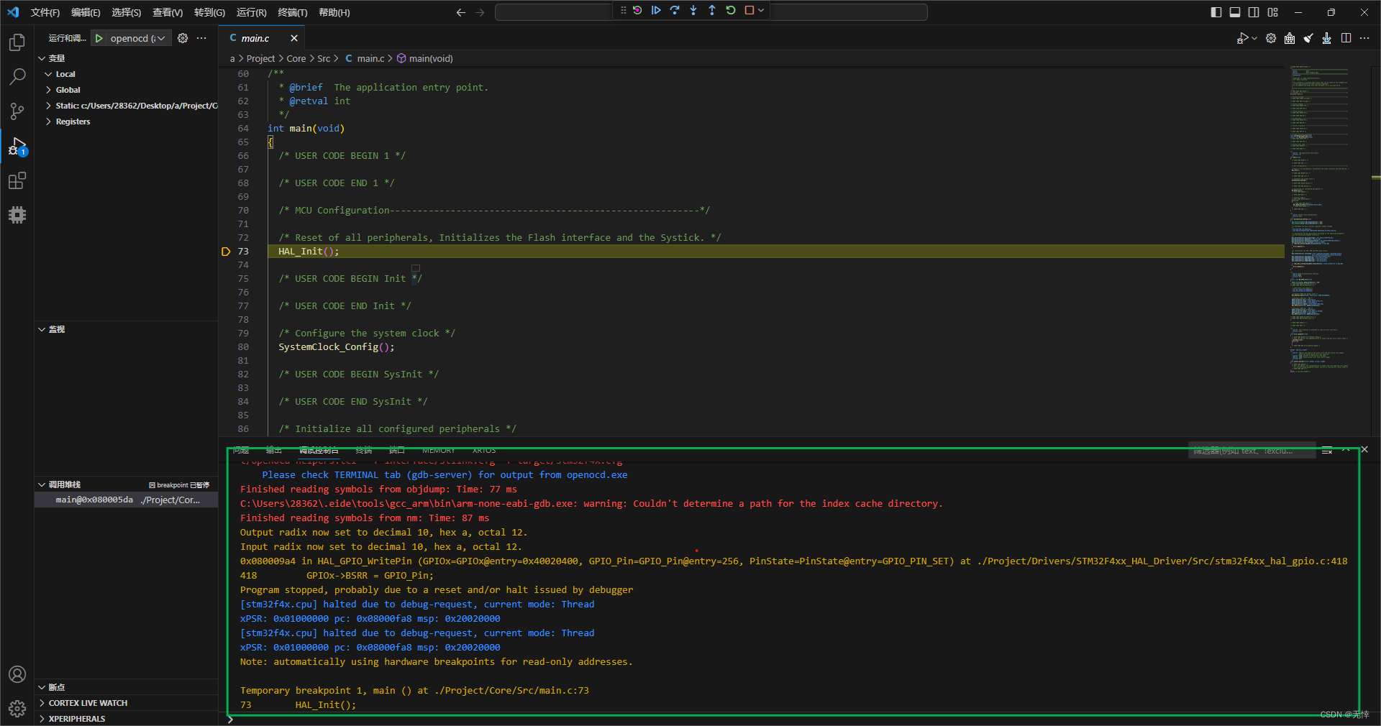Click the reset device debug button
Image resolution: width=1381 pixels, height=726 pixels.
click(x=637, y=10)
